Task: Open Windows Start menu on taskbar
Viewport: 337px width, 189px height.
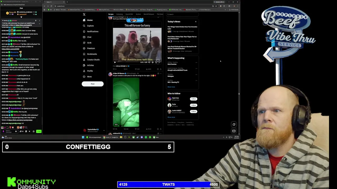Action: (x=83, y=137)
